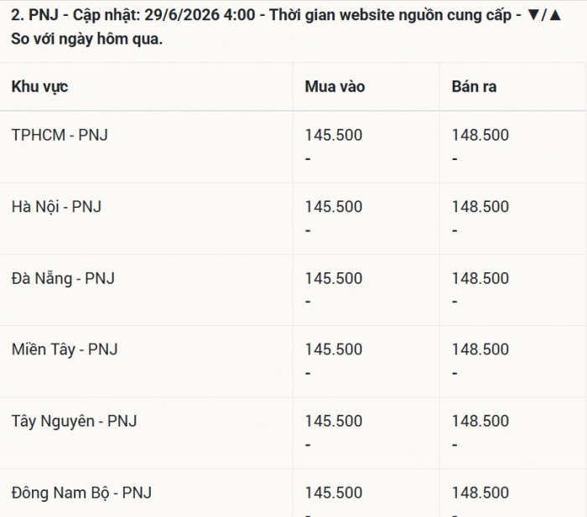Click the Khu vực column header

tap(39, 87)
